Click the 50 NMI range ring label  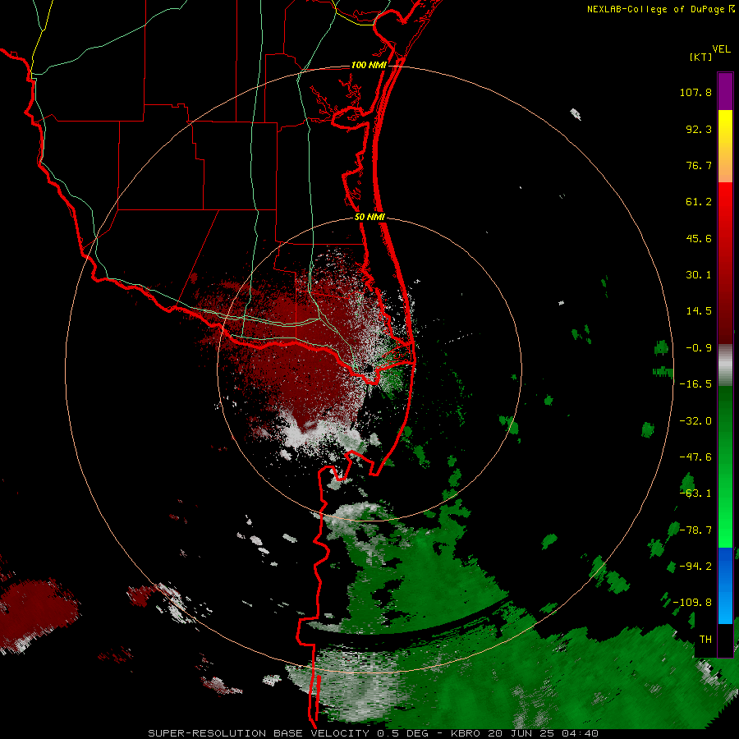coord(369,218)
